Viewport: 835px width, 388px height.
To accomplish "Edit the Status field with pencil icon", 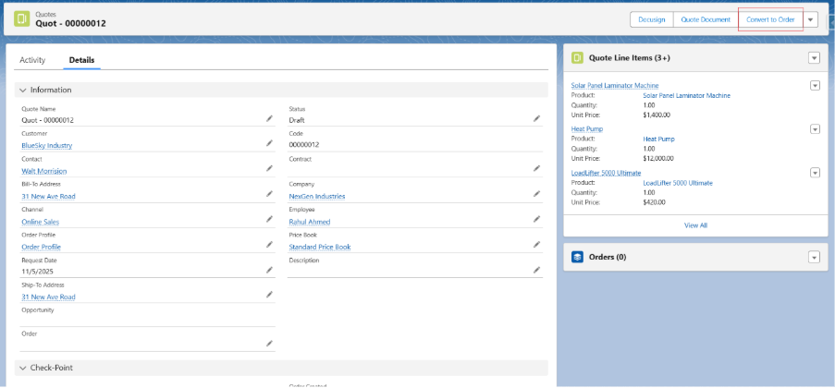I will (536, 118).
